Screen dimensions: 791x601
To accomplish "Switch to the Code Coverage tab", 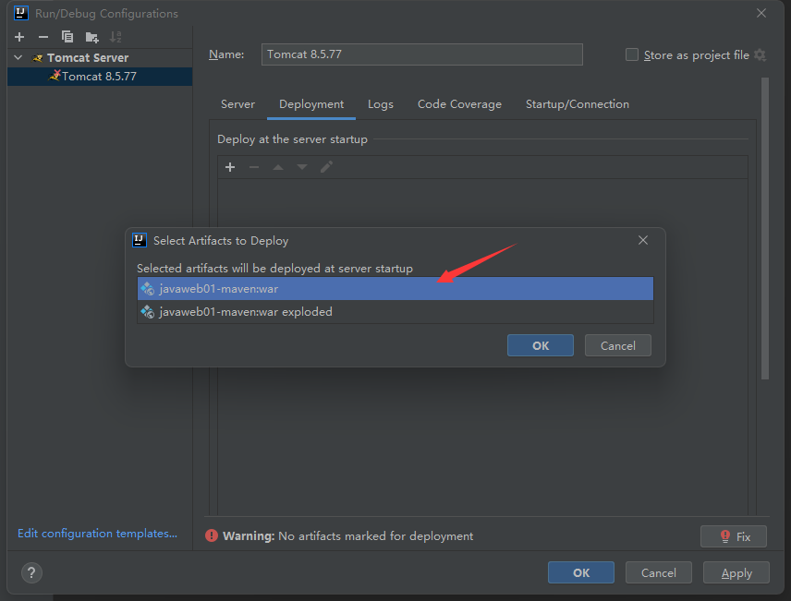I will 459,104.
